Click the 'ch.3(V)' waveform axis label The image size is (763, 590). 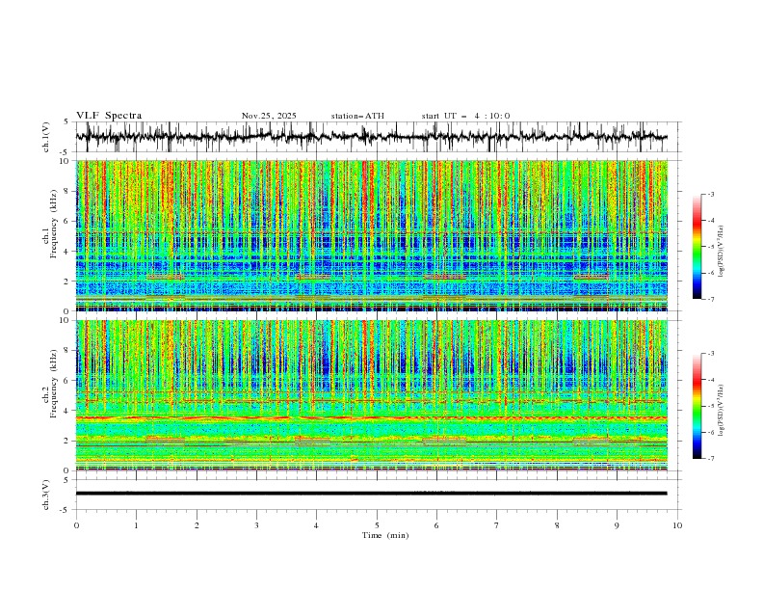pyautogui.click(x=46, y=495)
